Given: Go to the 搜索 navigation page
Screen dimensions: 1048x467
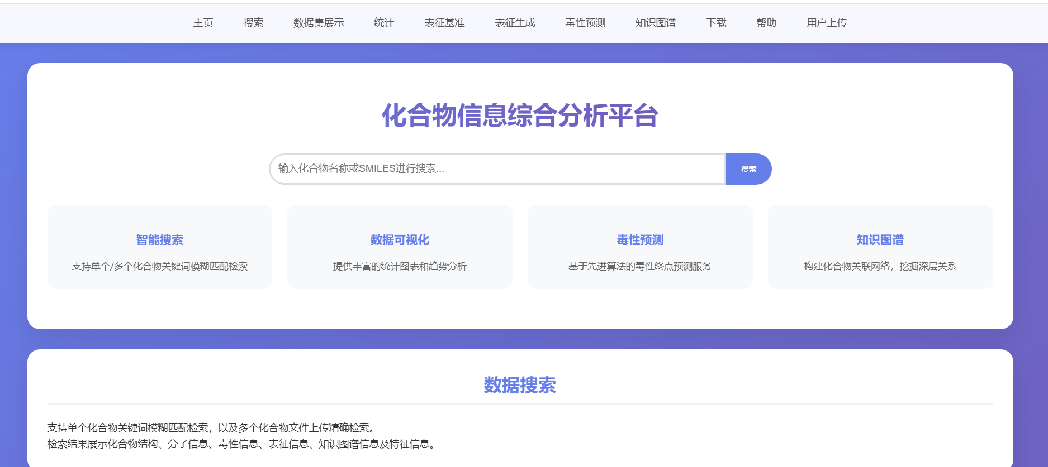Looking at the screenshot, I should click(253, 23).
